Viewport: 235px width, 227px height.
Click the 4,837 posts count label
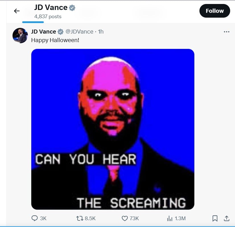pyautogui.click(x=48, y=16)
